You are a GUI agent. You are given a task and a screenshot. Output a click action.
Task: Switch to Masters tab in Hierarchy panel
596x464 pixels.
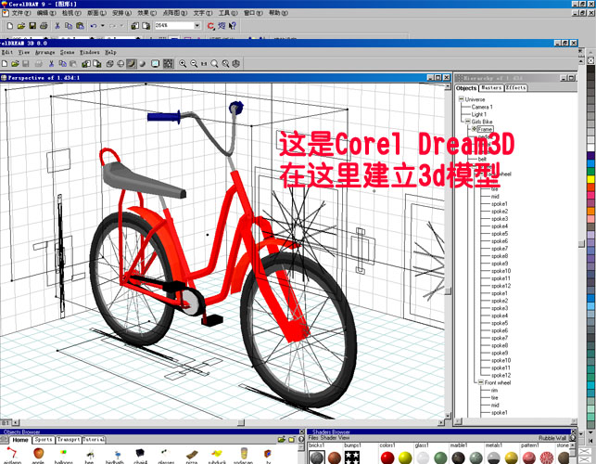[x=491, y=87]
